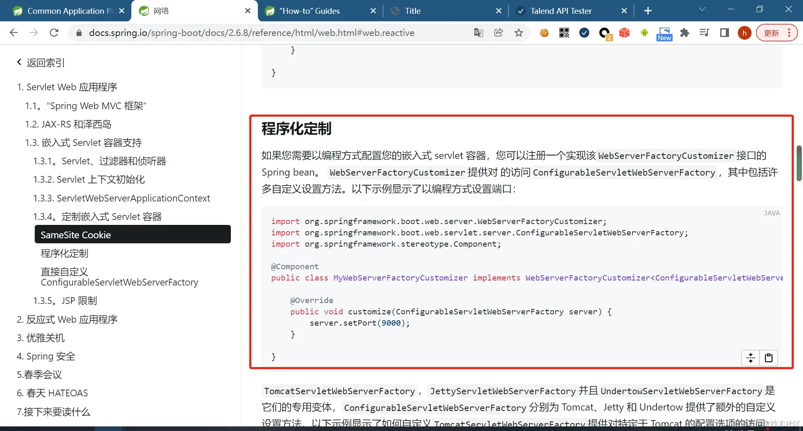Open 1.2. JAX-RS 和泽西岛 section

[68, 124]
